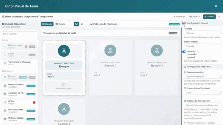
Task: Click the secciones badge in toolbar
Action: 174,24
